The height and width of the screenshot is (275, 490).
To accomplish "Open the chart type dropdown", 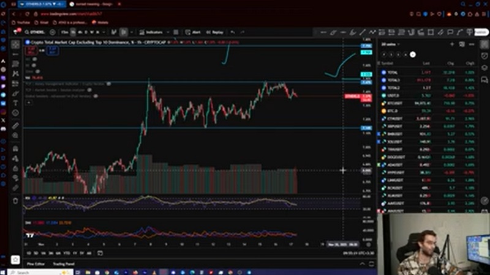I will 124,32.
